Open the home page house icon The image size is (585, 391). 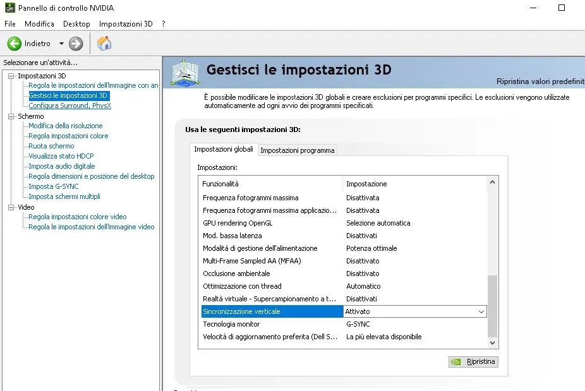104,44
